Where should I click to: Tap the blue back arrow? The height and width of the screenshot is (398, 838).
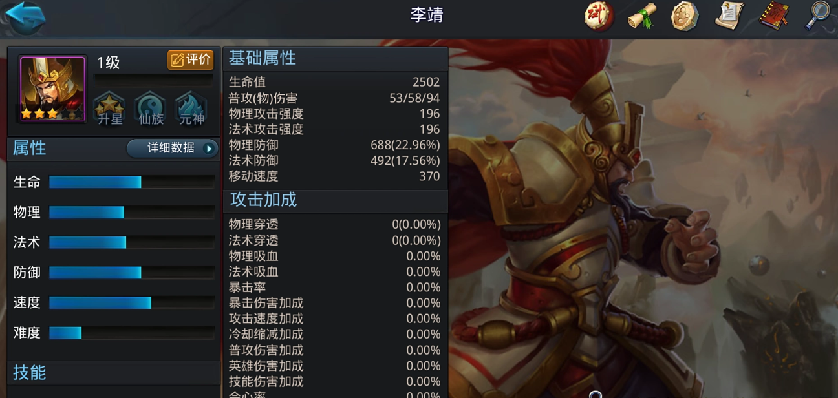click(25, 17)
